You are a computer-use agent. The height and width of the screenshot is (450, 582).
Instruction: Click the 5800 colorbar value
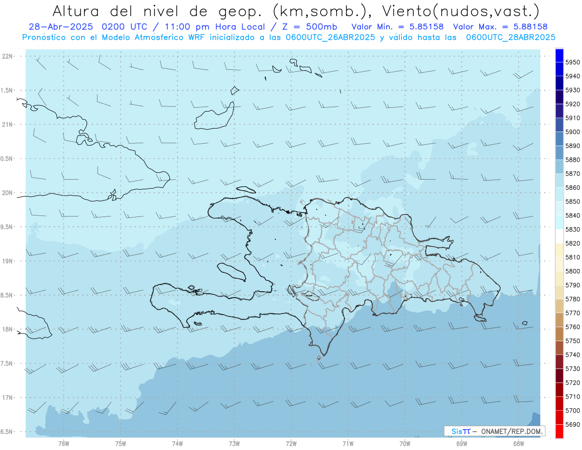573,271
